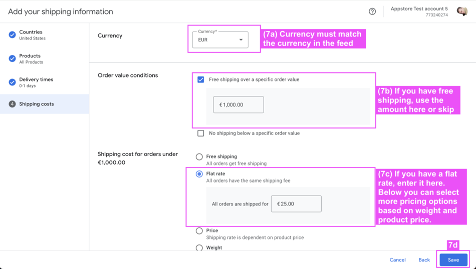Click the help question mark icon
Image resolution: width=476 pixels, height=269 pixels.
click(x=372, y=11)
